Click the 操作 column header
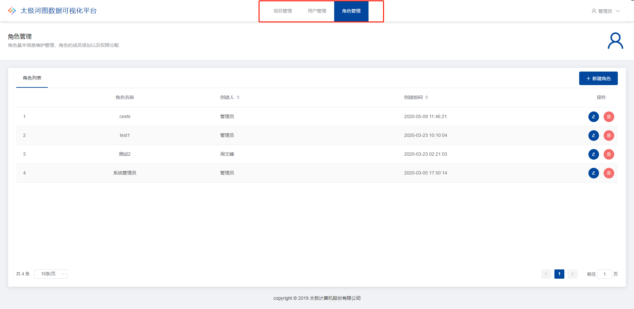Image resolution: width=634 pixels, height=309 pixels. (601, 97)
